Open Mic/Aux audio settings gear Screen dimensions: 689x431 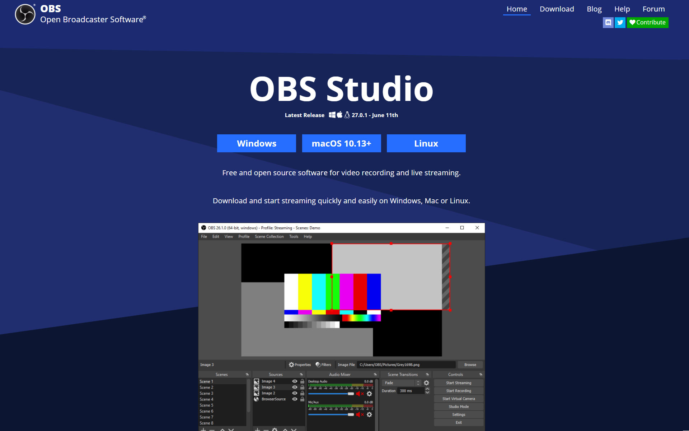[369, 414]
